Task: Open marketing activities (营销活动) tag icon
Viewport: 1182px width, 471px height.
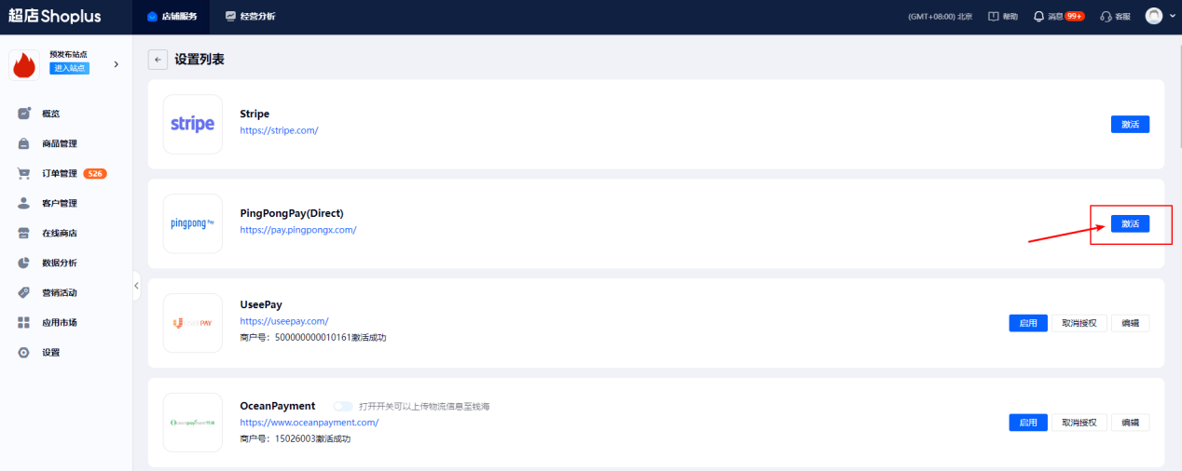Action: point(24,292)
